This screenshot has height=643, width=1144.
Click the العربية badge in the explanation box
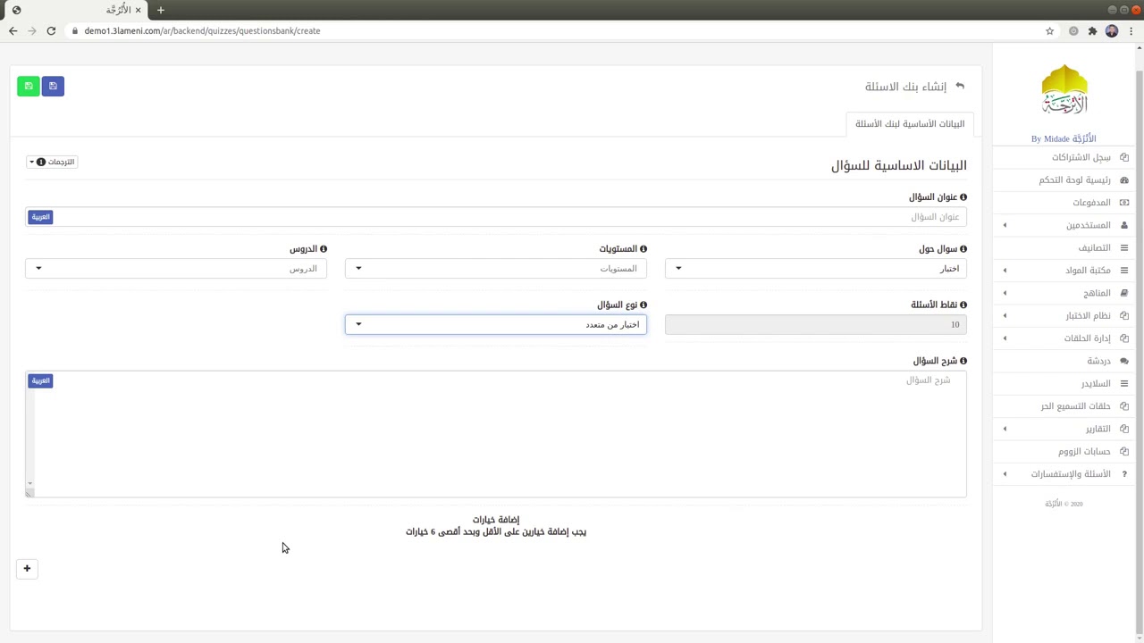click(x=40, y=380)
